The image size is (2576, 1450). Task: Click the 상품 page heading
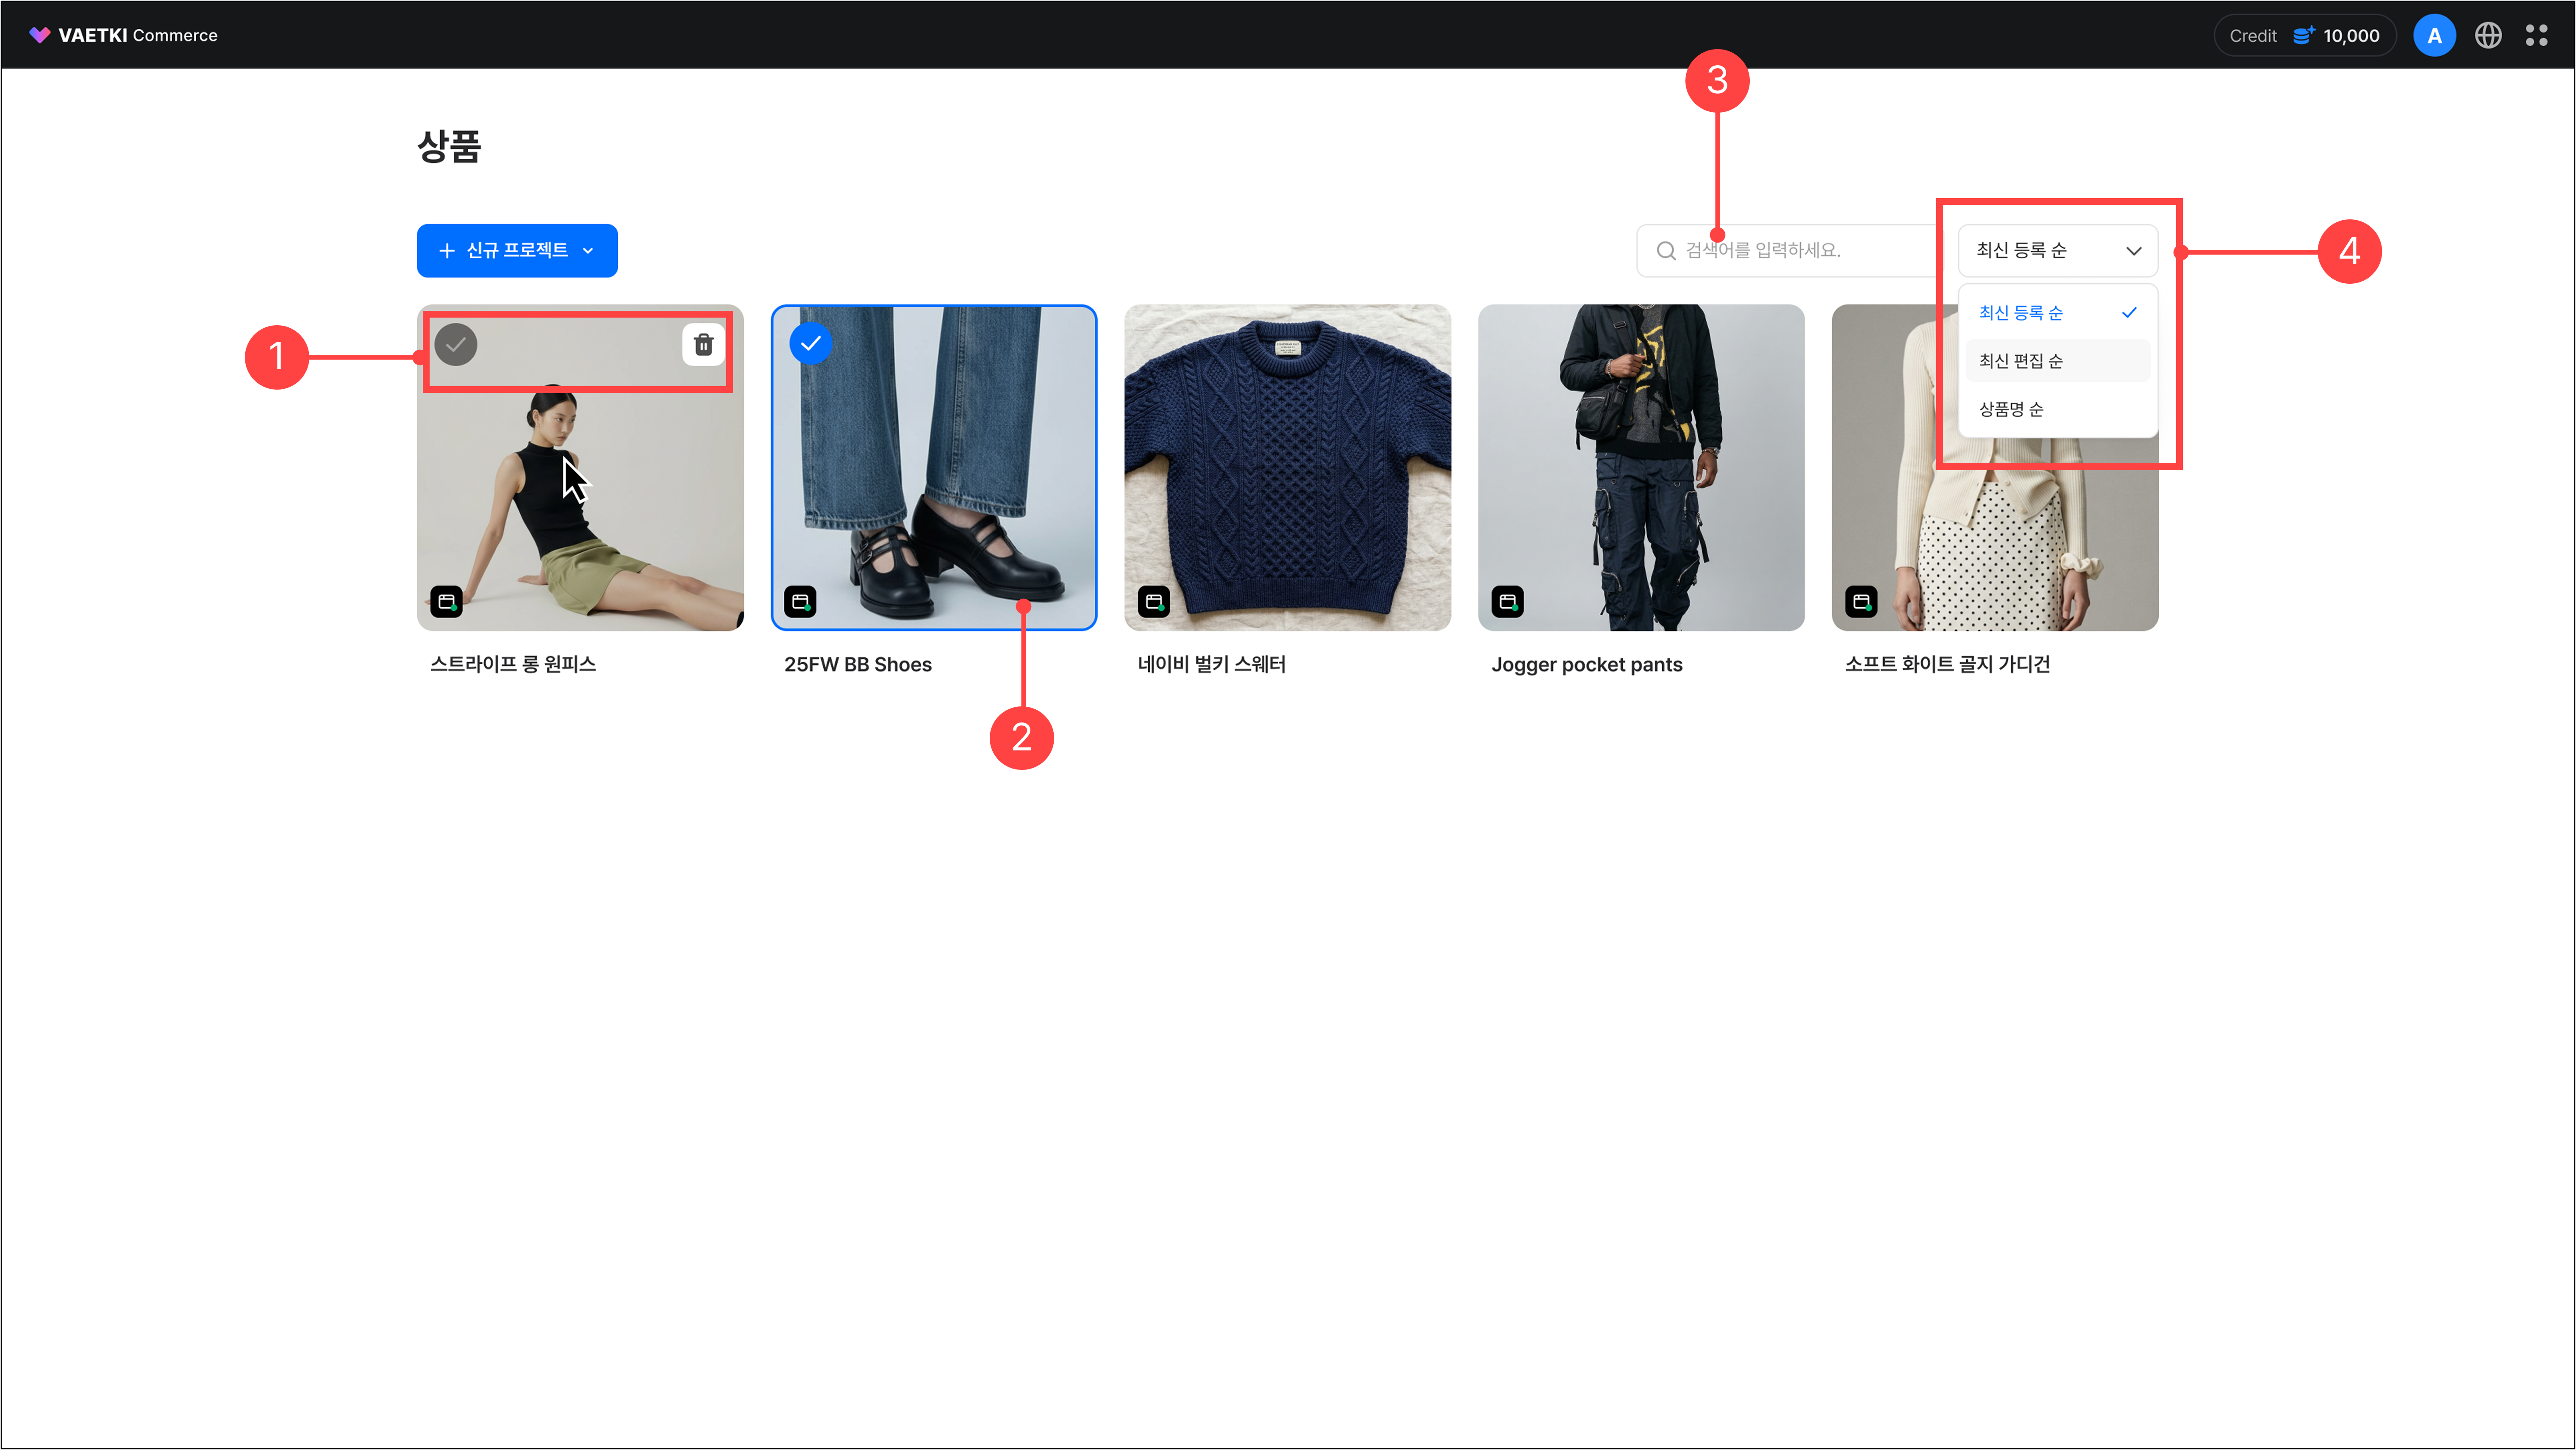pos(449,147)
